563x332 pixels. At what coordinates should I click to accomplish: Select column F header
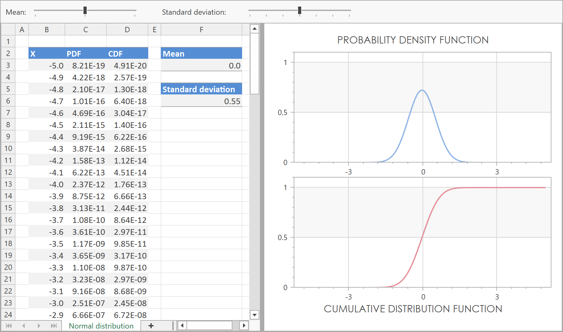(x=201, y=30)
